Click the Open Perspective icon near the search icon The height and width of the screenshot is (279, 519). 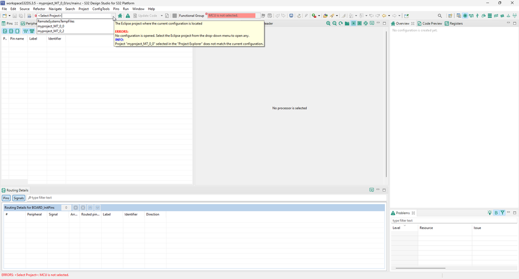450,16
